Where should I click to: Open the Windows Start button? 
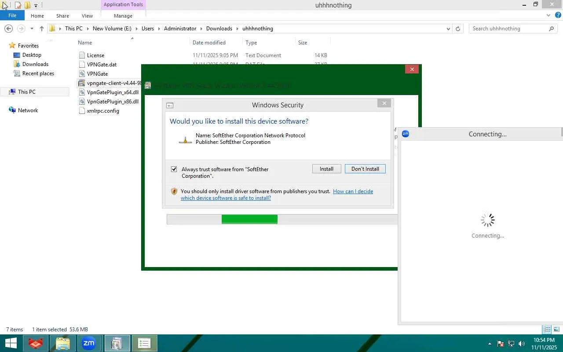pos(11,343)
